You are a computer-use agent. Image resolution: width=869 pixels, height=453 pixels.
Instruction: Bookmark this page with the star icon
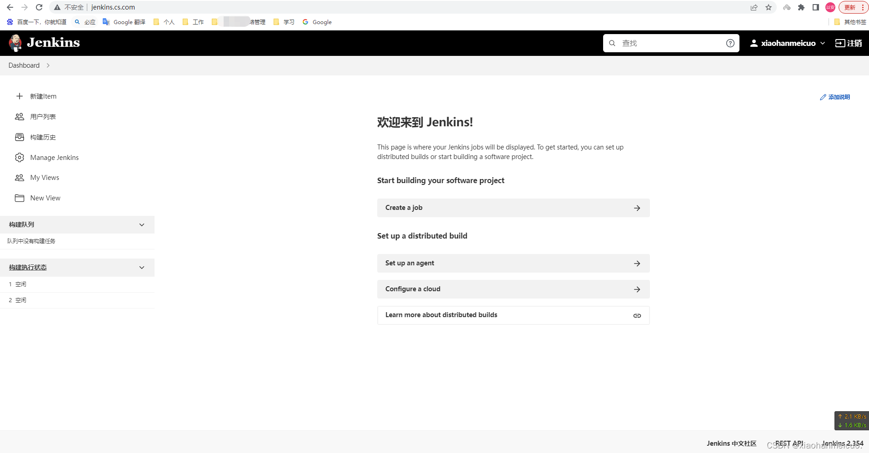pos(769,7)
